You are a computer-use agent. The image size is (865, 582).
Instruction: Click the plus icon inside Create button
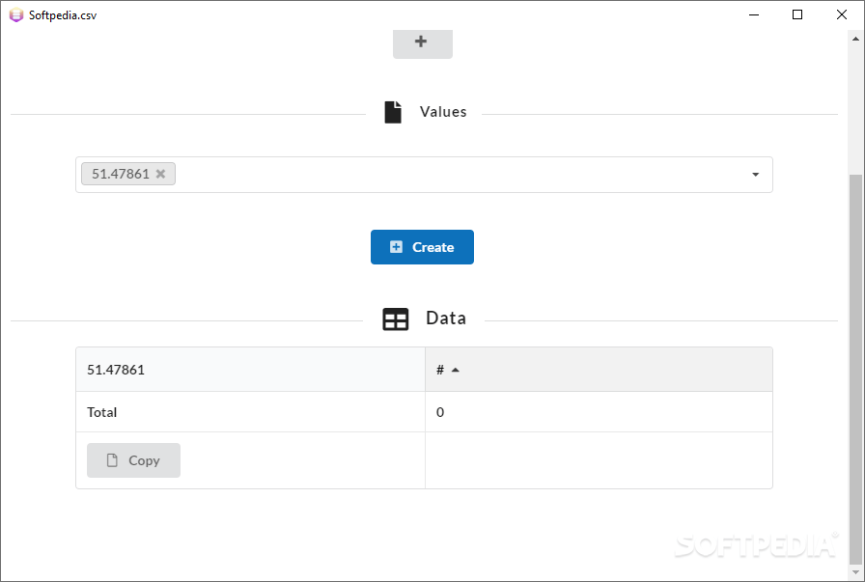pyautogui.click(x=396, y=247)
